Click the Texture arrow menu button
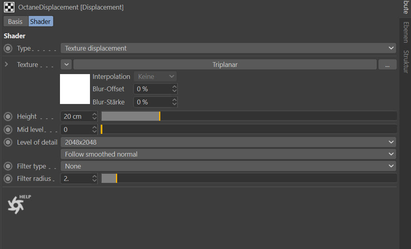Viewport: 411px width, 249px height. click(66, 65)
